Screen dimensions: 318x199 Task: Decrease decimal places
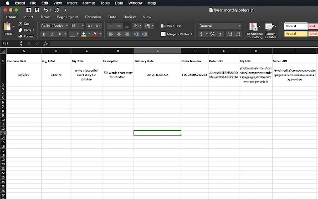[x=238, y=34]
